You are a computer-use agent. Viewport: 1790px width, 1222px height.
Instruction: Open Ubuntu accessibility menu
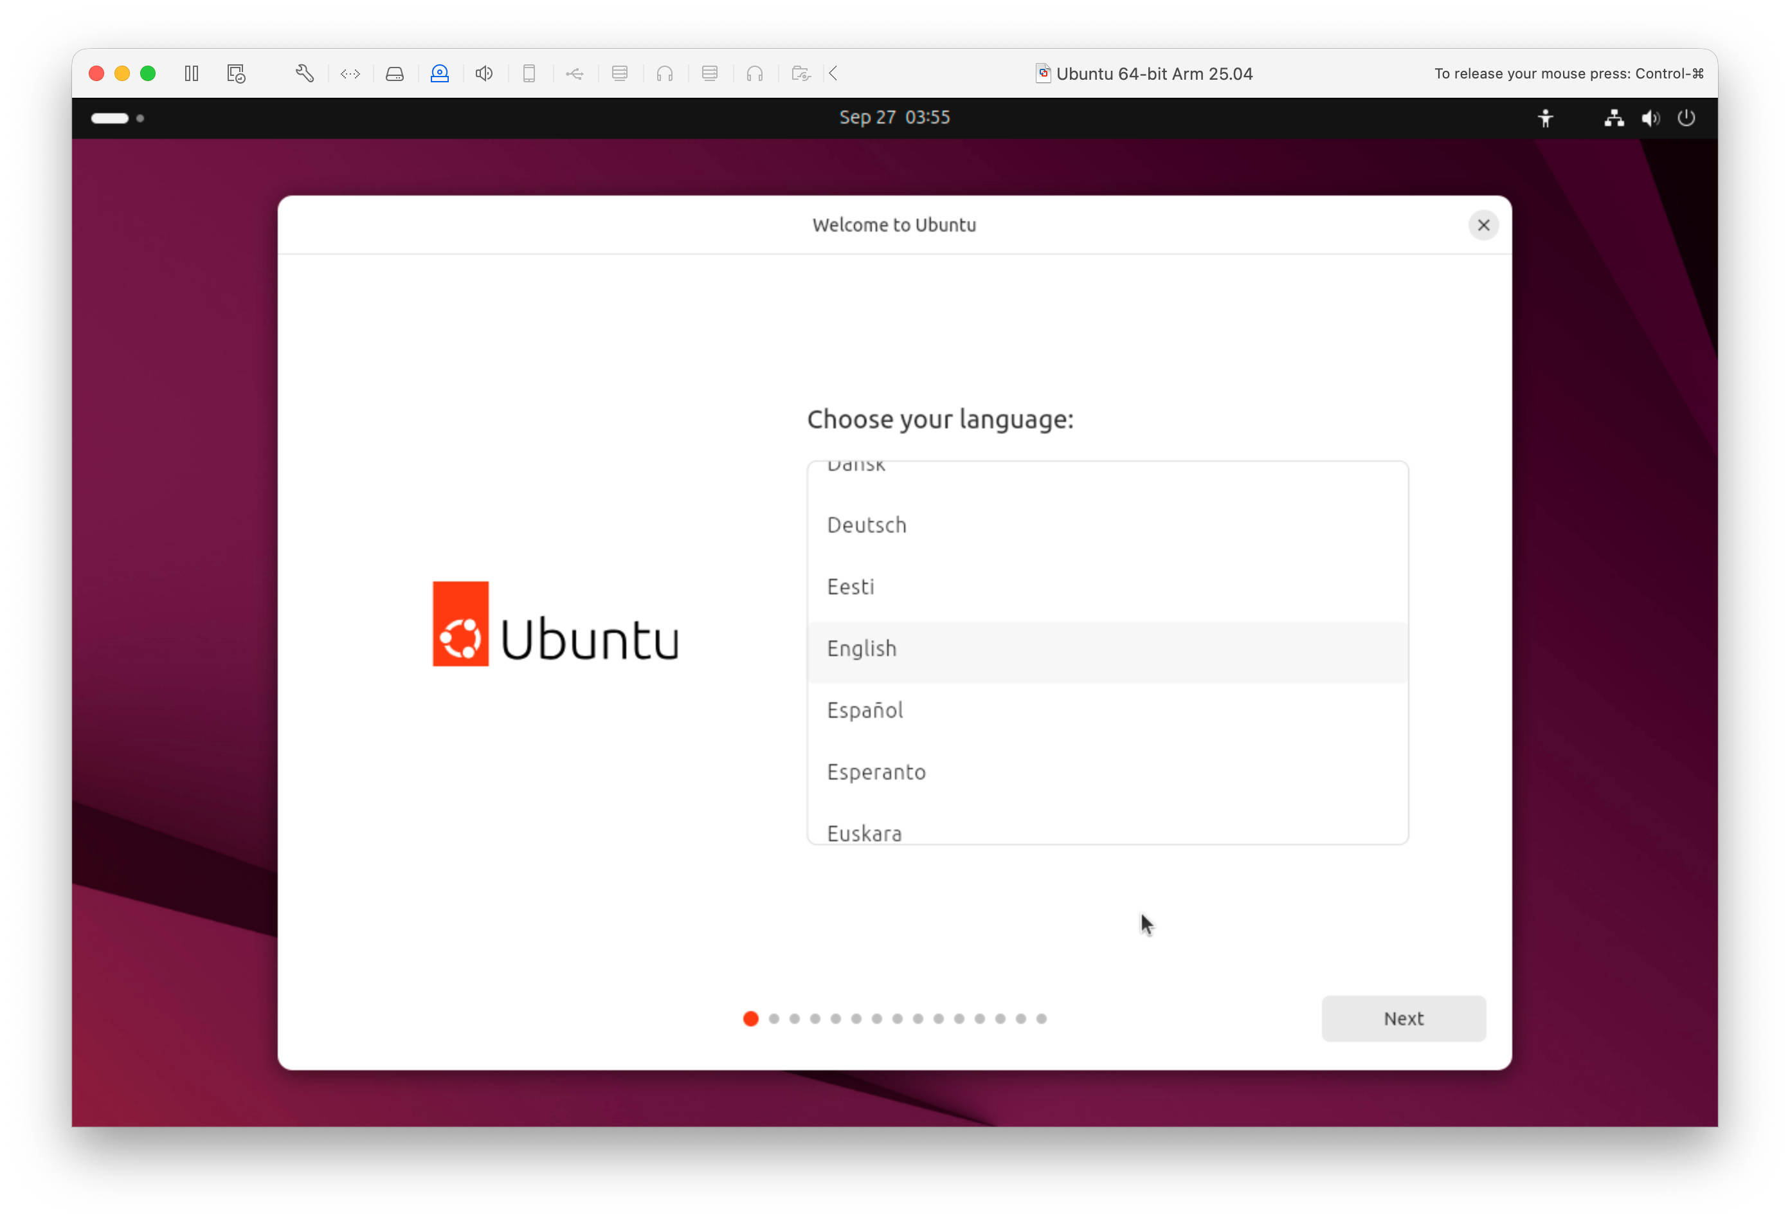[x=1545, y=118]
